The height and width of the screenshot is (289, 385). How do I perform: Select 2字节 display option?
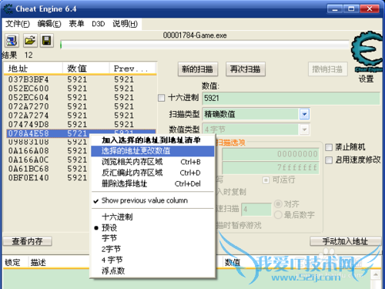point(152,249)
